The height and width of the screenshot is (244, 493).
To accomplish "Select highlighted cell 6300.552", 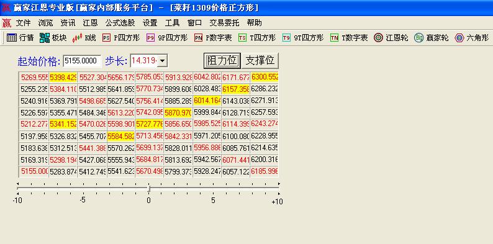I will (264, 77).
